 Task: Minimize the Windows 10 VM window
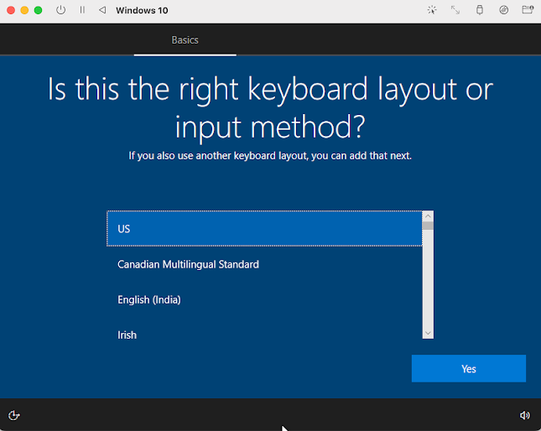24,10
